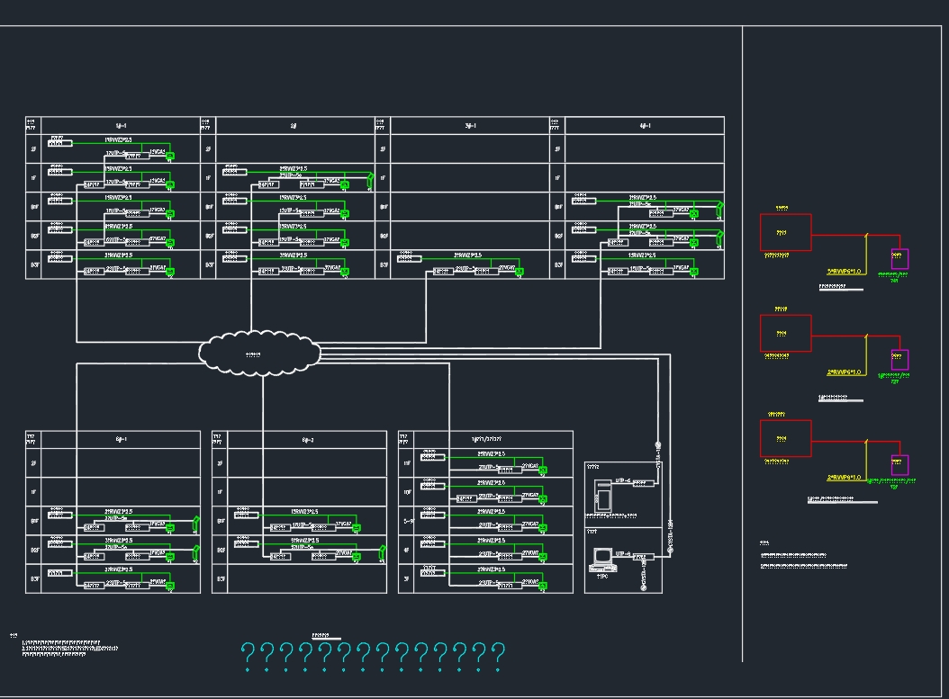The width and height of the screenshot is (949, 699).
Task: Select green monitor symbol in 1#-1 1F row
Action: 171,185
